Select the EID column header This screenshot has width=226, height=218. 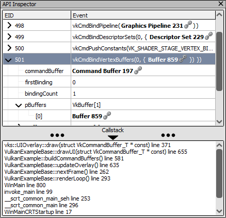click(37, 15)
